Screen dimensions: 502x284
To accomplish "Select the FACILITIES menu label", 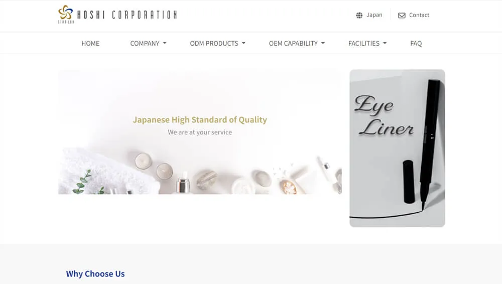I will tap(363, 43).
